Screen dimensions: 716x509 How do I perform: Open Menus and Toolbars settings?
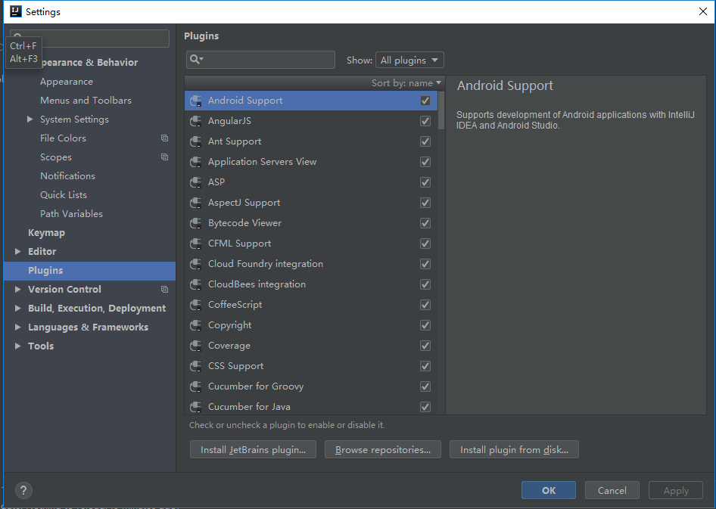(x=86, y=101)
